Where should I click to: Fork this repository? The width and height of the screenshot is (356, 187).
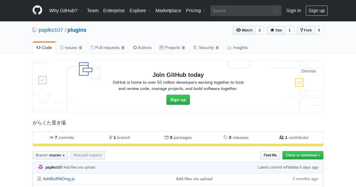coord(306,30)
